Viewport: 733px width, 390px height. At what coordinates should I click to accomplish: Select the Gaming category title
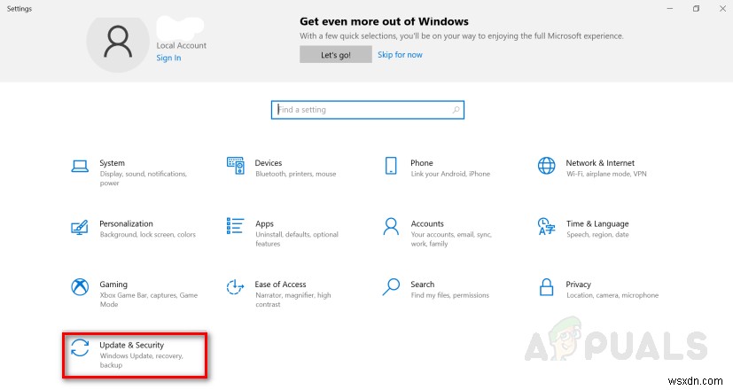click(113, 285)
